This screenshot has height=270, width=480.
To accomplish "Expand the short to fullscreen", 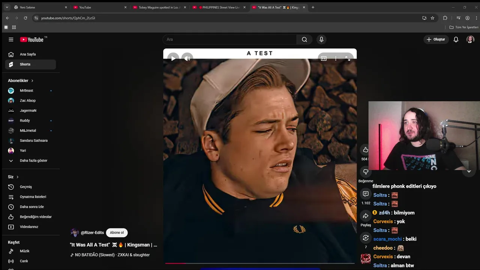I will [x=348, y=58].
